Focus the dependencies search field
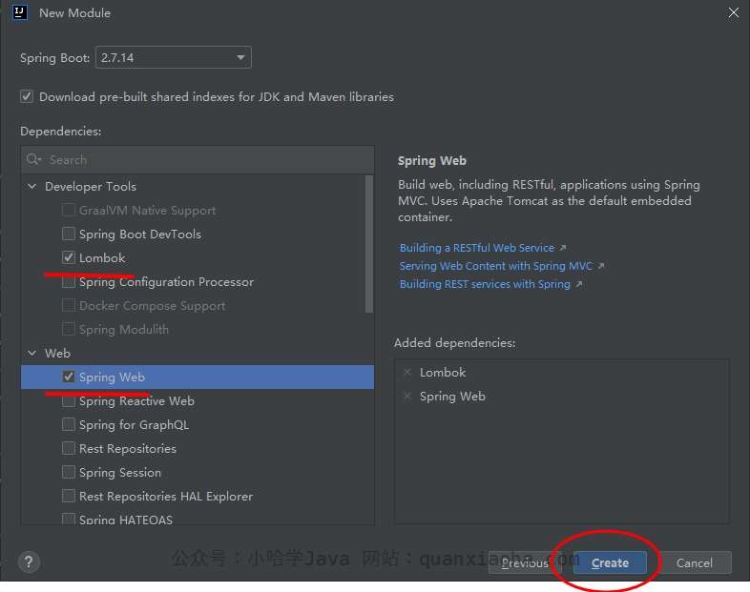The width and height of the screenshot is (750, 592). (198, 159)
